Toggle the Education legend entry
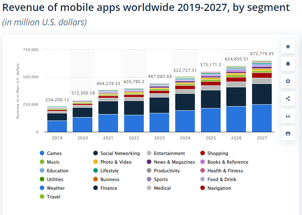Image resolution: width=302 pixels, height=215 pixels. point(54,170)
